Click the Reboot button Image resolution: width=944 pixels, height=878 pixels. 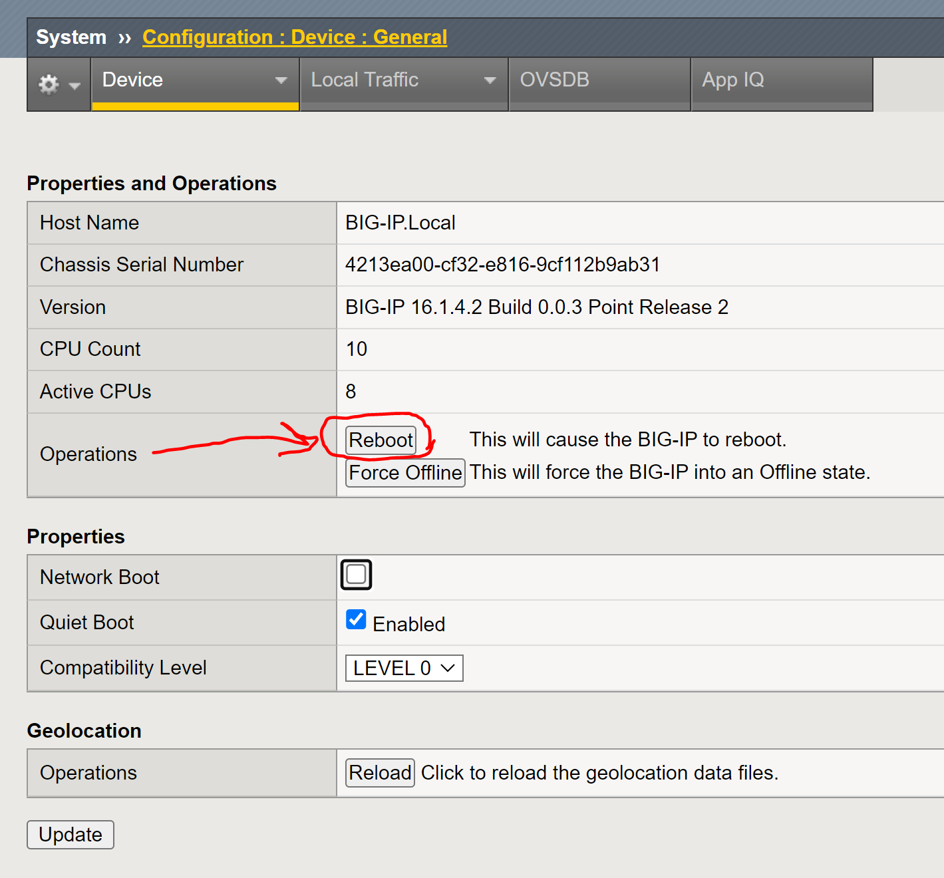click(380, 440)
